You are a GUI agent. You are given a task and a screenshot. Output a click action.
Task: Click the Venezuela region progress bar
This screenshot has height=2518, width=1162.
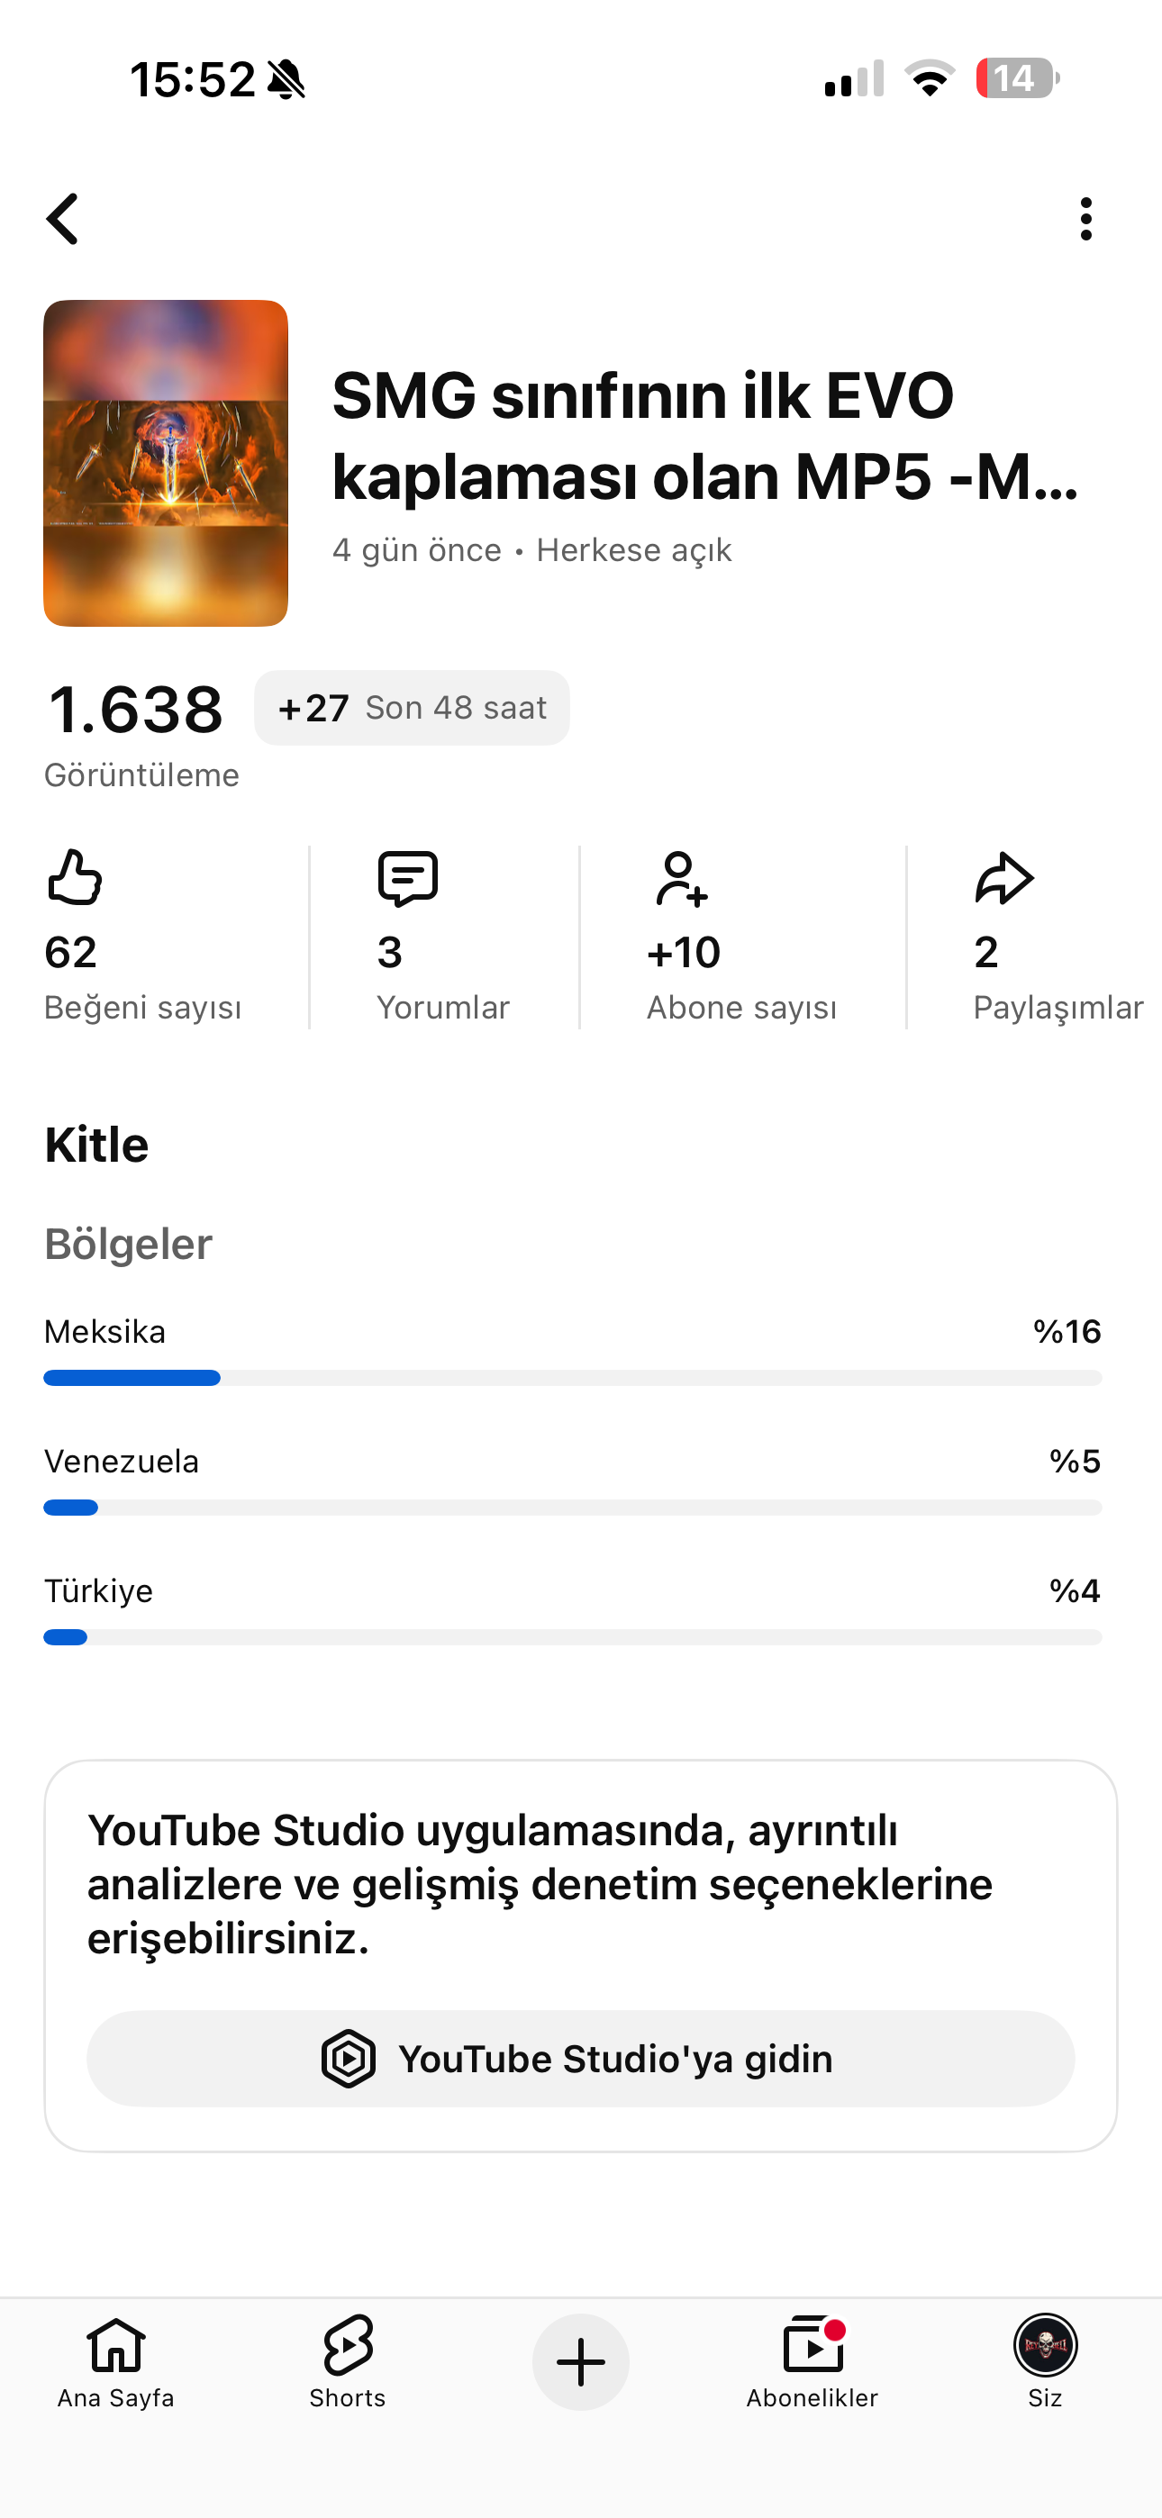click(573, 1508)
